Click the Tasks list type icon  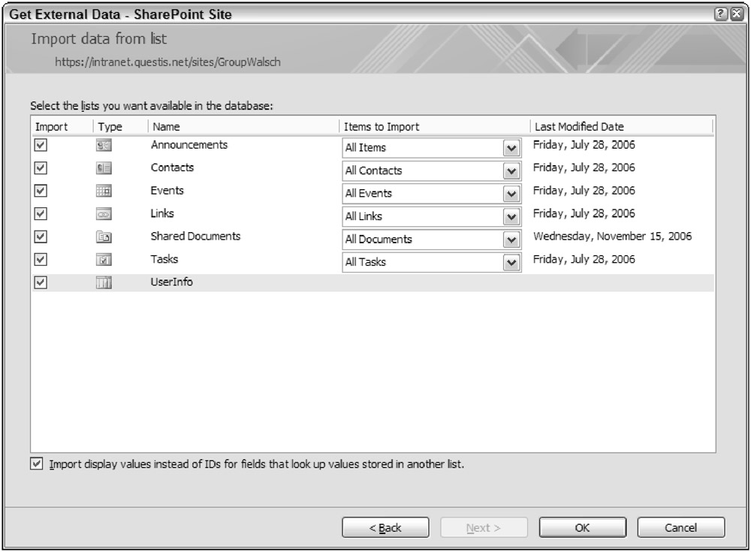click(x=104, y=261)
